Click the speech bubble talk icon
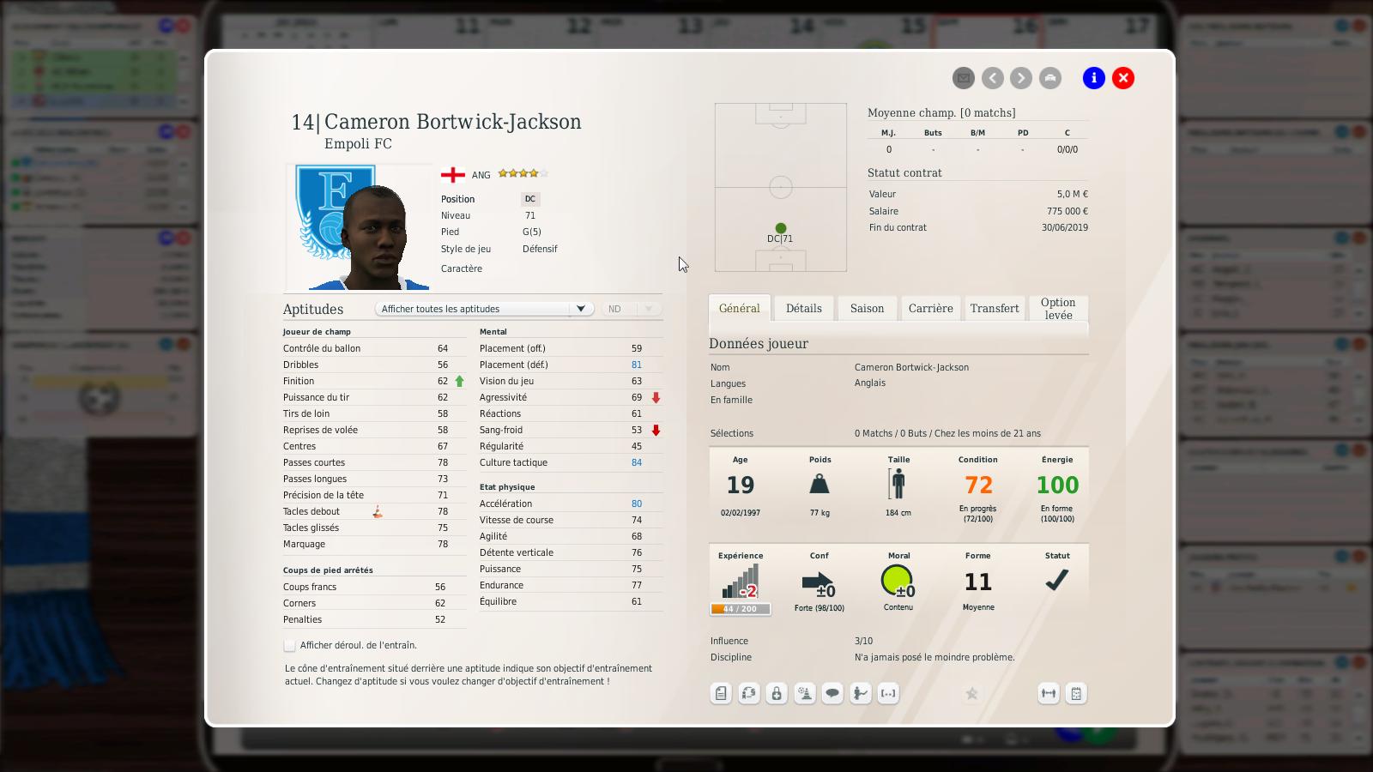The image size is (1373, 772). click(832, 693)
